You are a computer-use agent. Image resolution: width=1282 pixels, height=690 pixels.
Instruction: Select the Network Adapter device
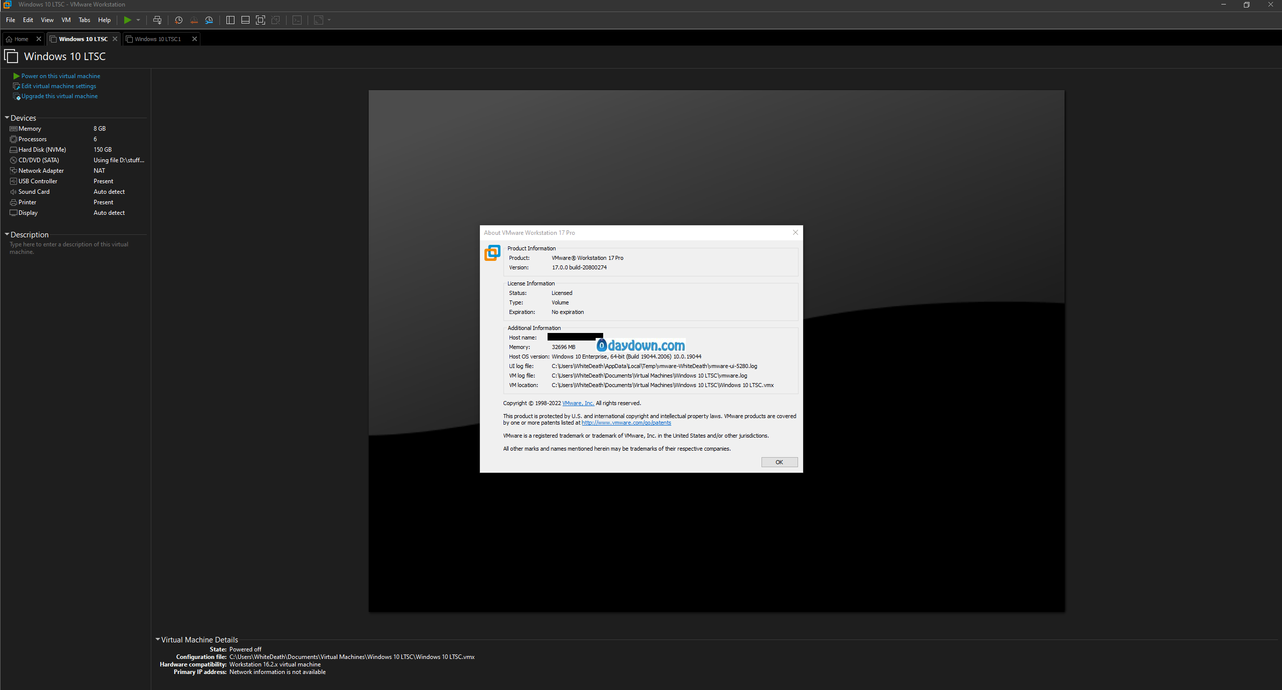coord(41,171)
